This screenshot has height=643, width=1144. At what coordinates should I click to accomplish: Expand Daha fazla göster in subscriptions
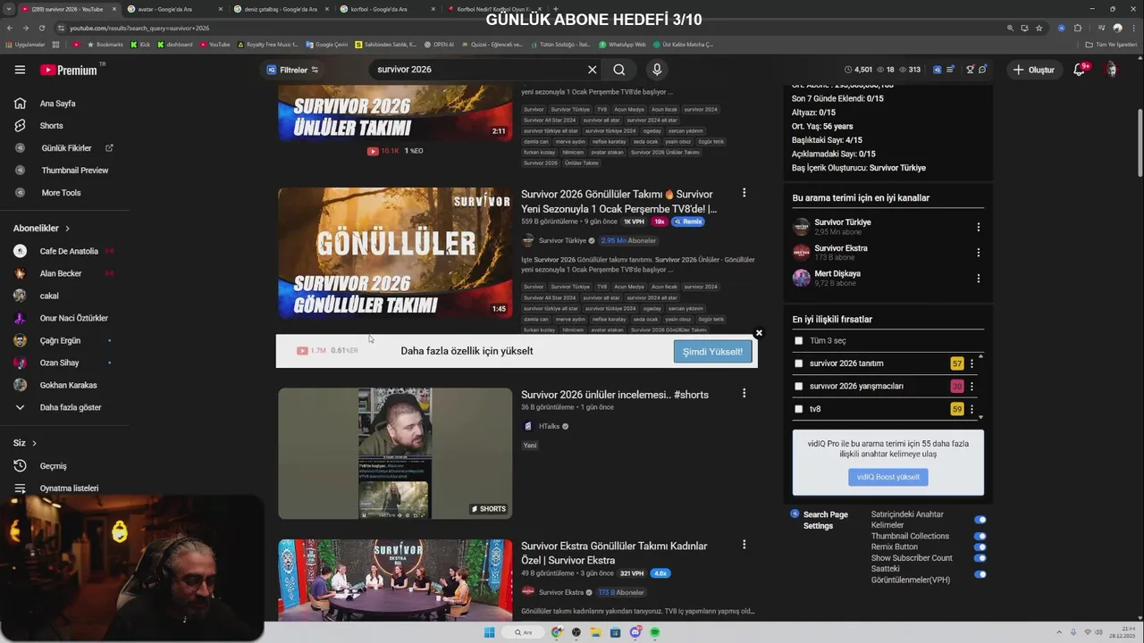[57, 407]
